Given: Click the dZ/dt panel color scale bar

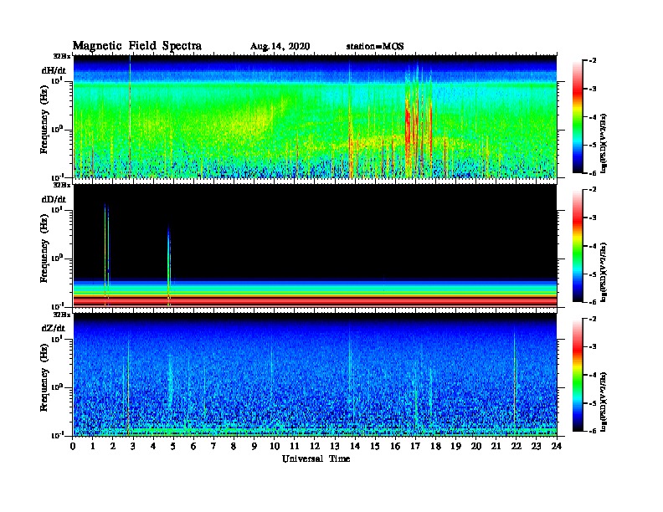Looking at the screenshot, I should click(578, 375).
